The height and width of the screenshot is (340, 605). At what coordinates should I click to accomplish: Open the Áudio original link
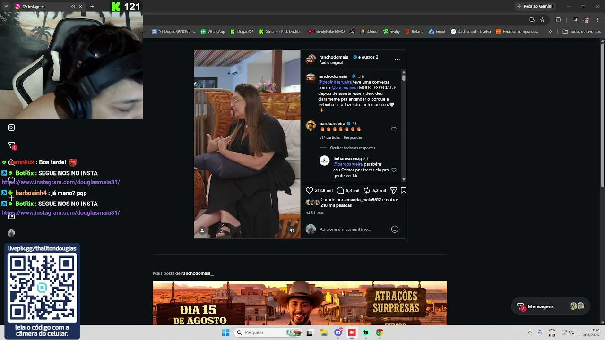[331, 63]
